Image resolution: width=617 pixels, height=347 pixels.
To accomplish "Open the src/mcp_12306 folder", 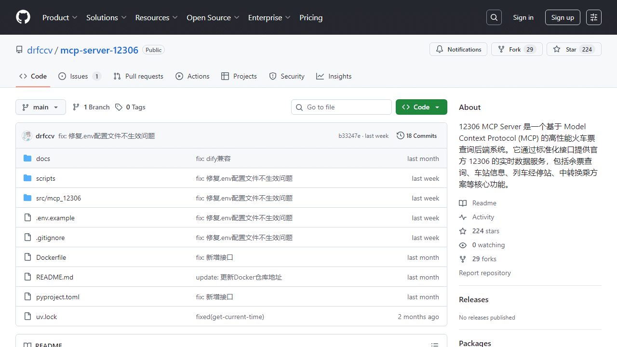I will click(x=58, y=198).
